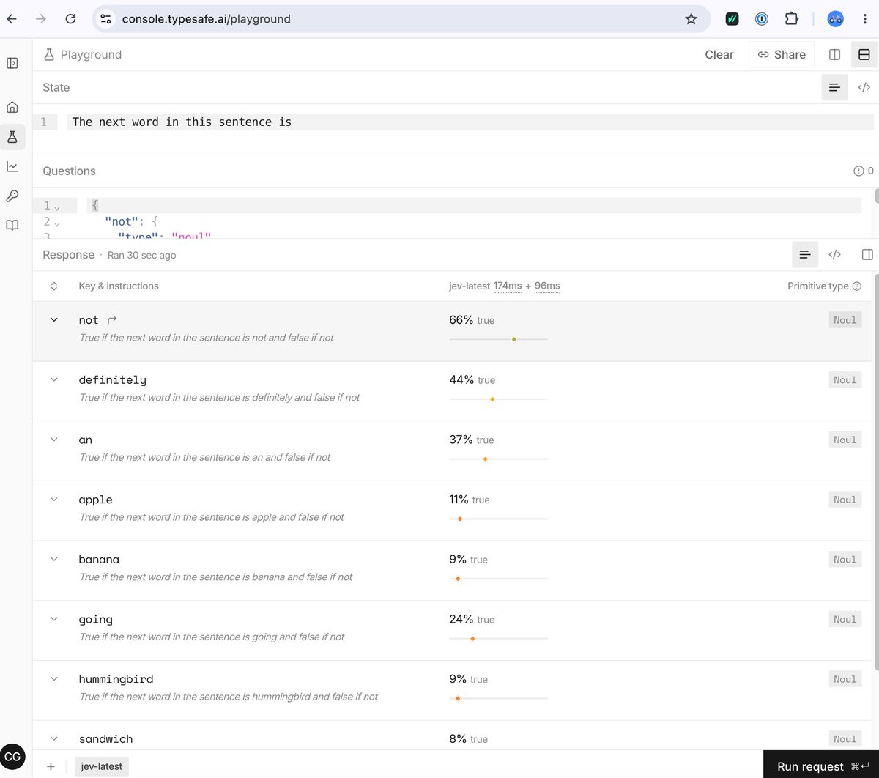Click the site info icon in address bar
This screenshot has height=778, width=879.
click(x=106, y=19)
